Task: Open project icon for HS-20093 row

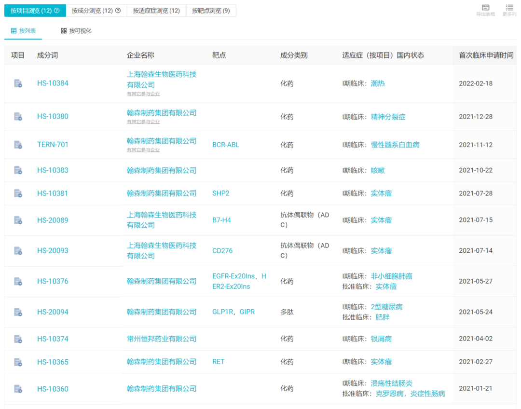Action: tap(18, 251)
